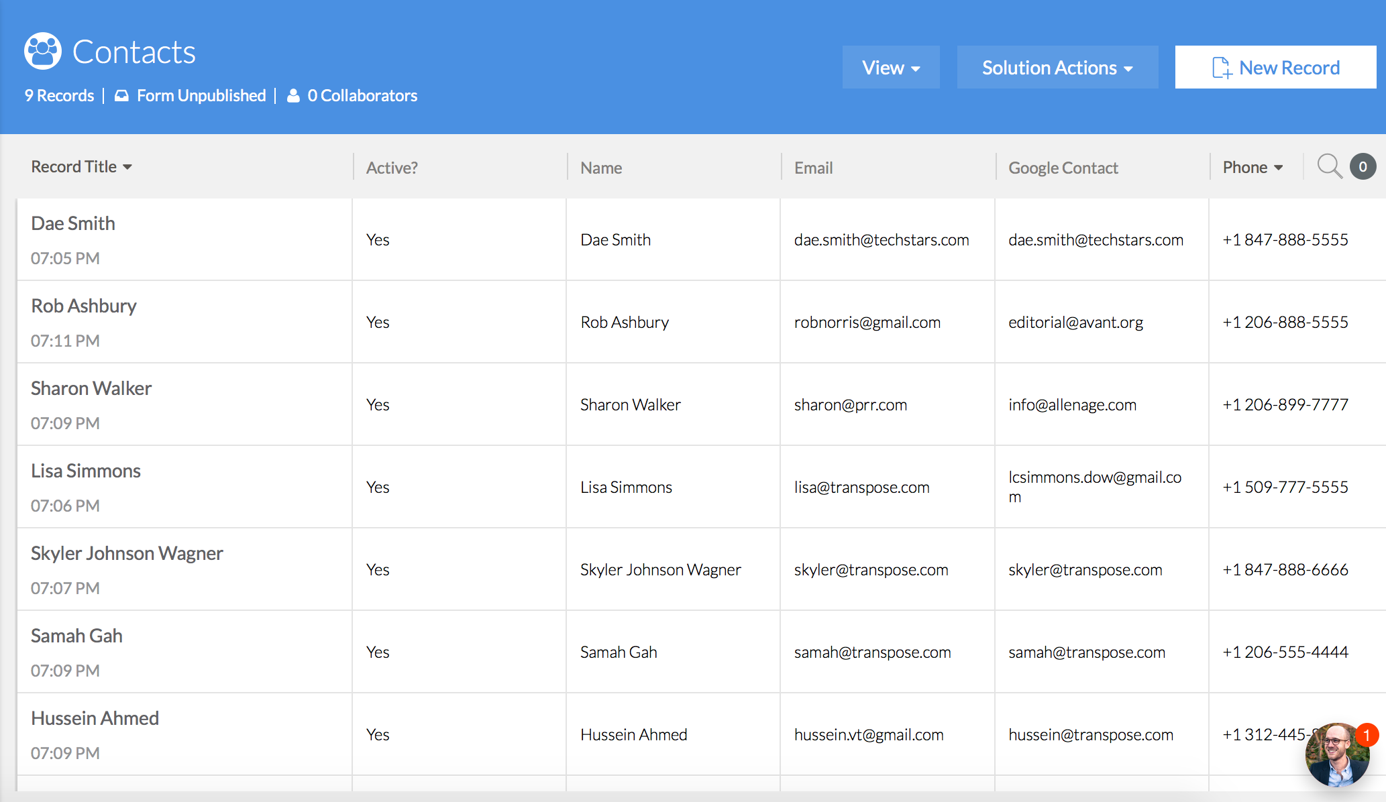Click the New Record button

click(1275, 68)
